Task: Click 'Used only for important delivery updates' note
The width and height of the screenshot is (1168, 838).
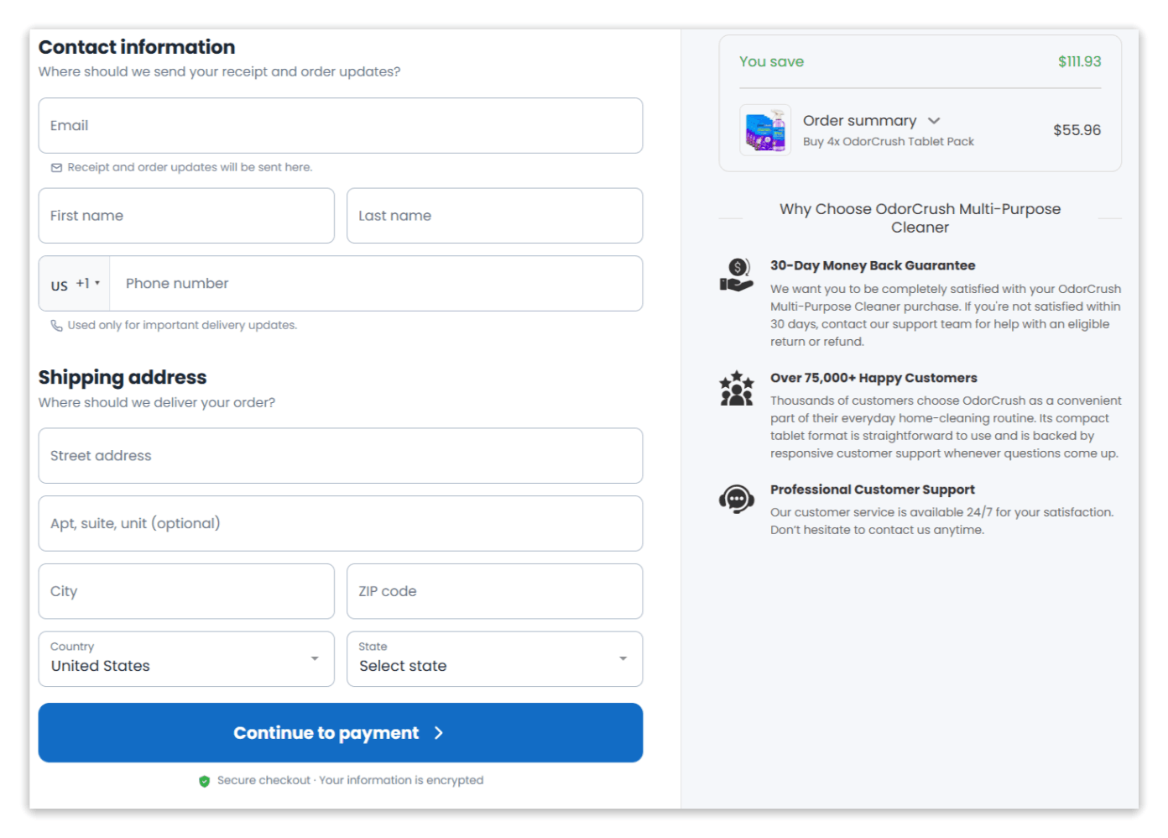Action: (182, 326)
